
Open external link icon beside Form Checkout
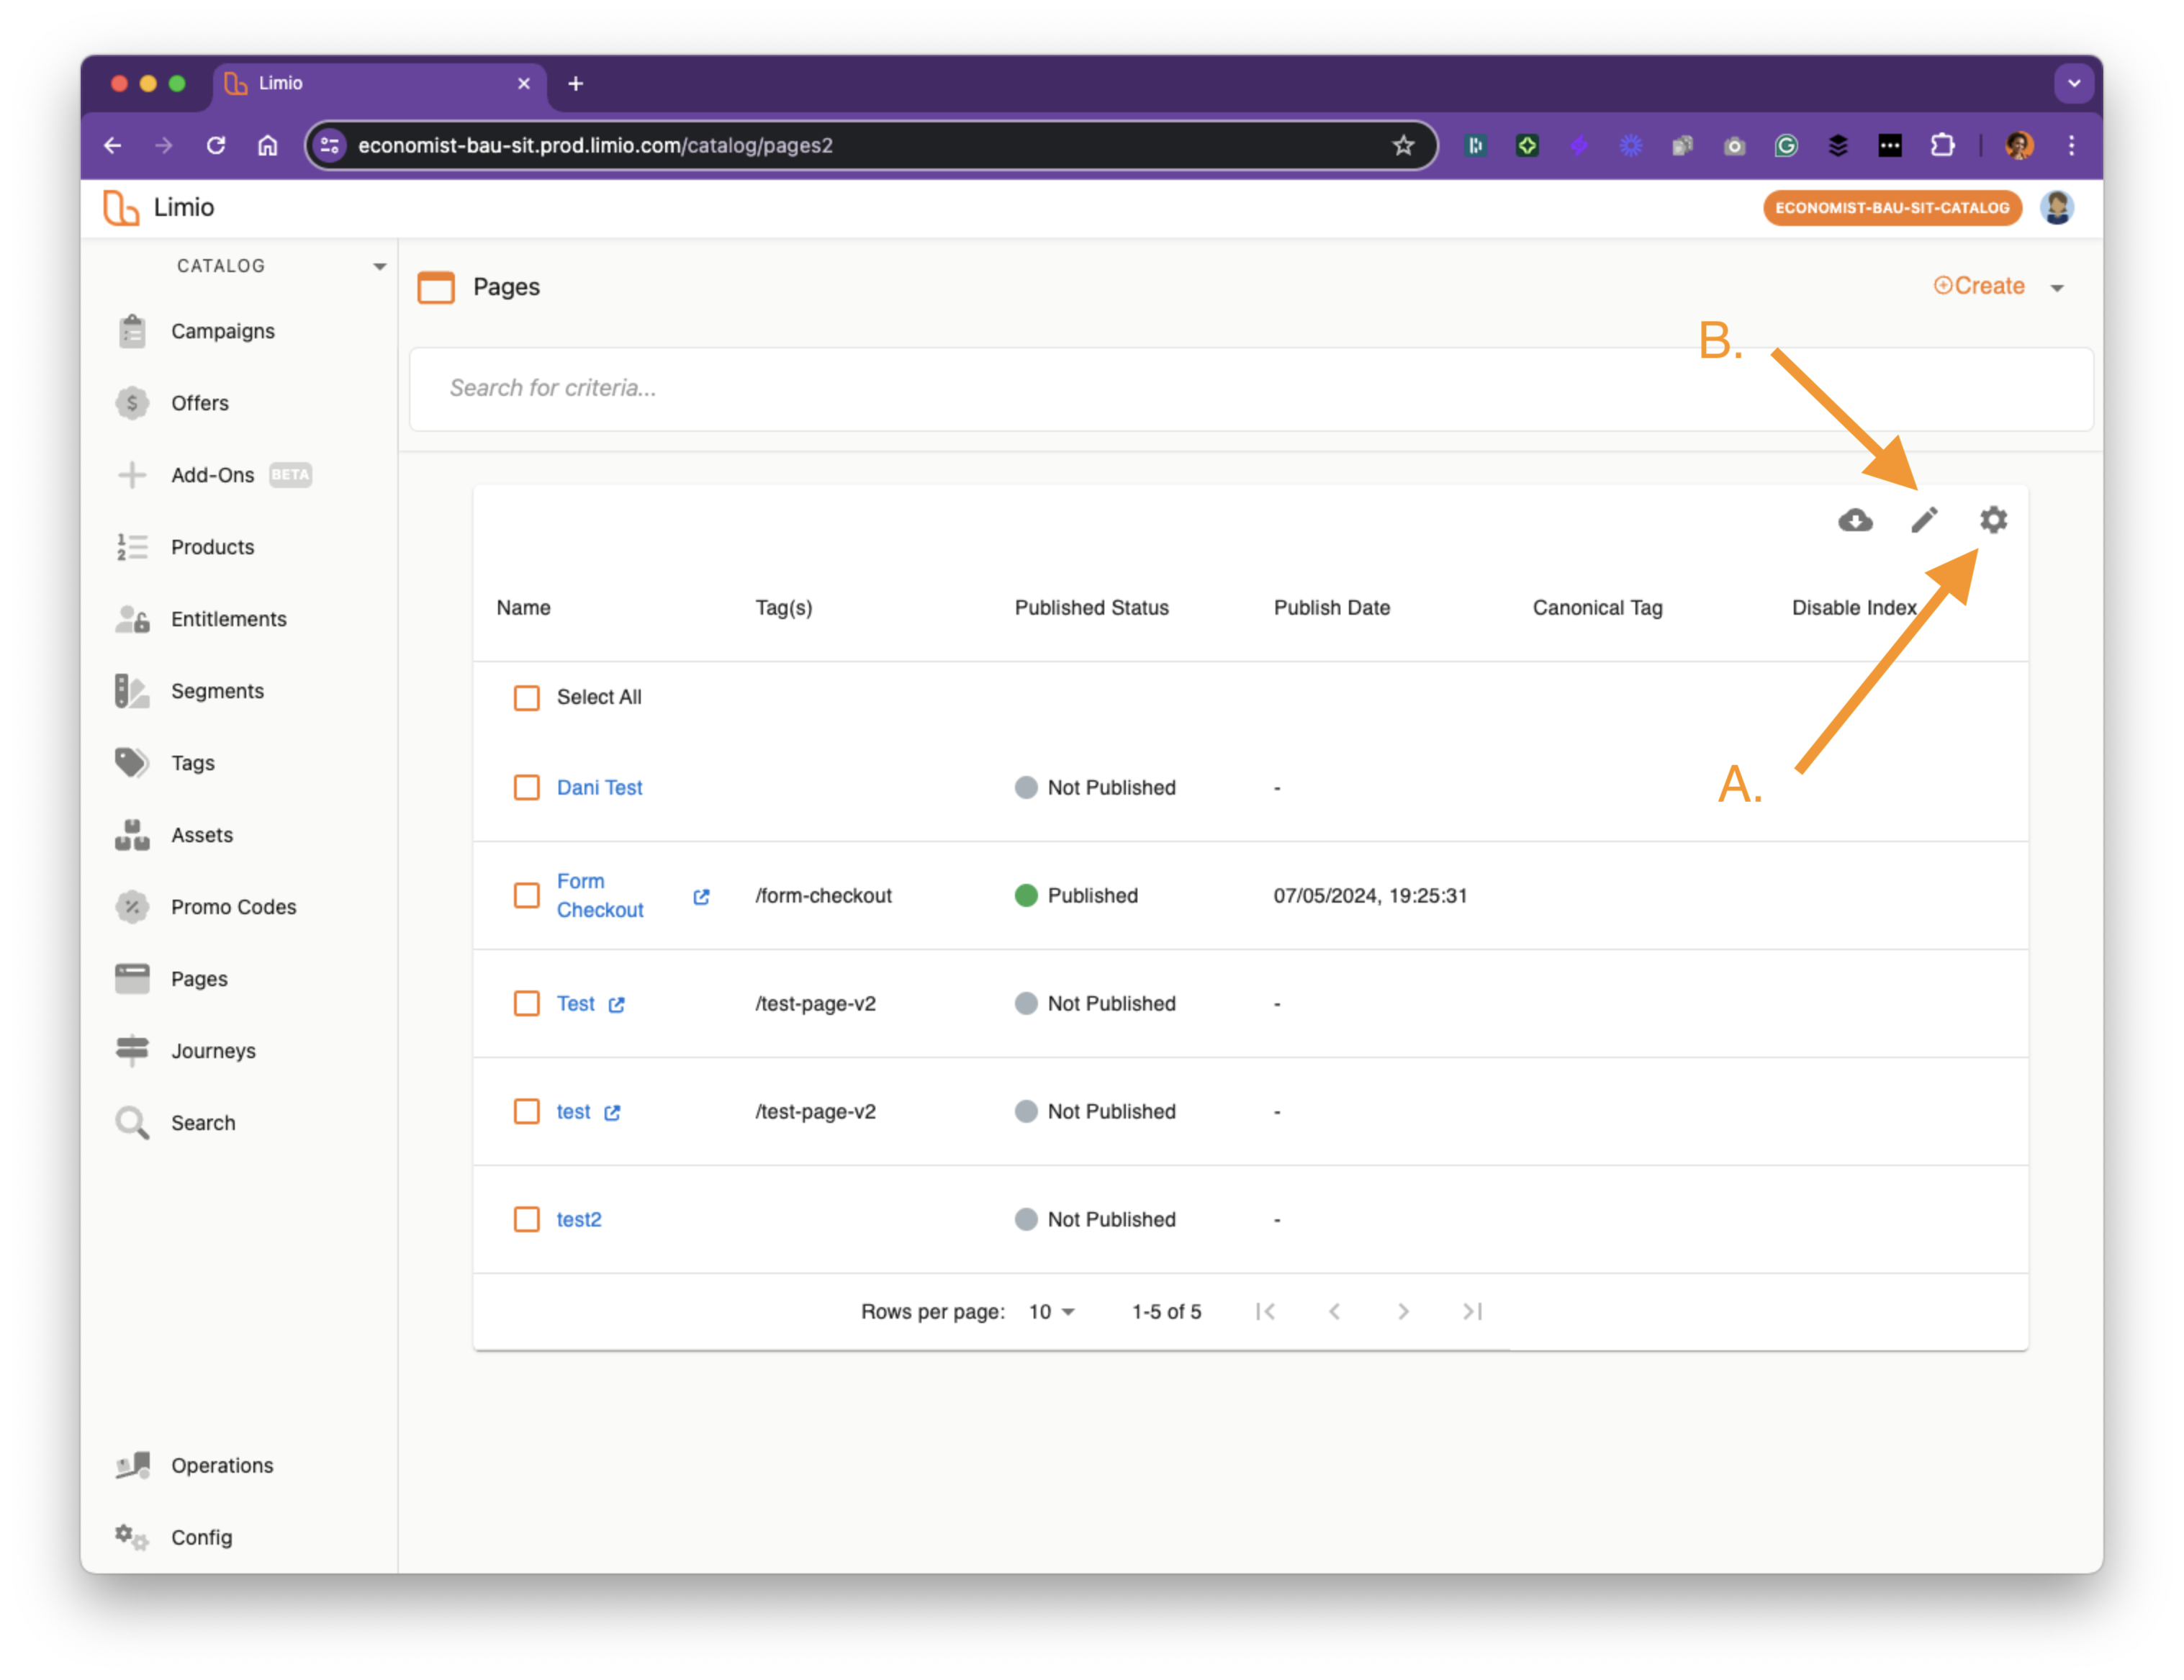[x=701, y=897]
